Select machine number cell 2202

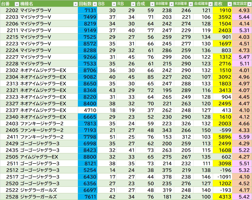tap(10, 10)
